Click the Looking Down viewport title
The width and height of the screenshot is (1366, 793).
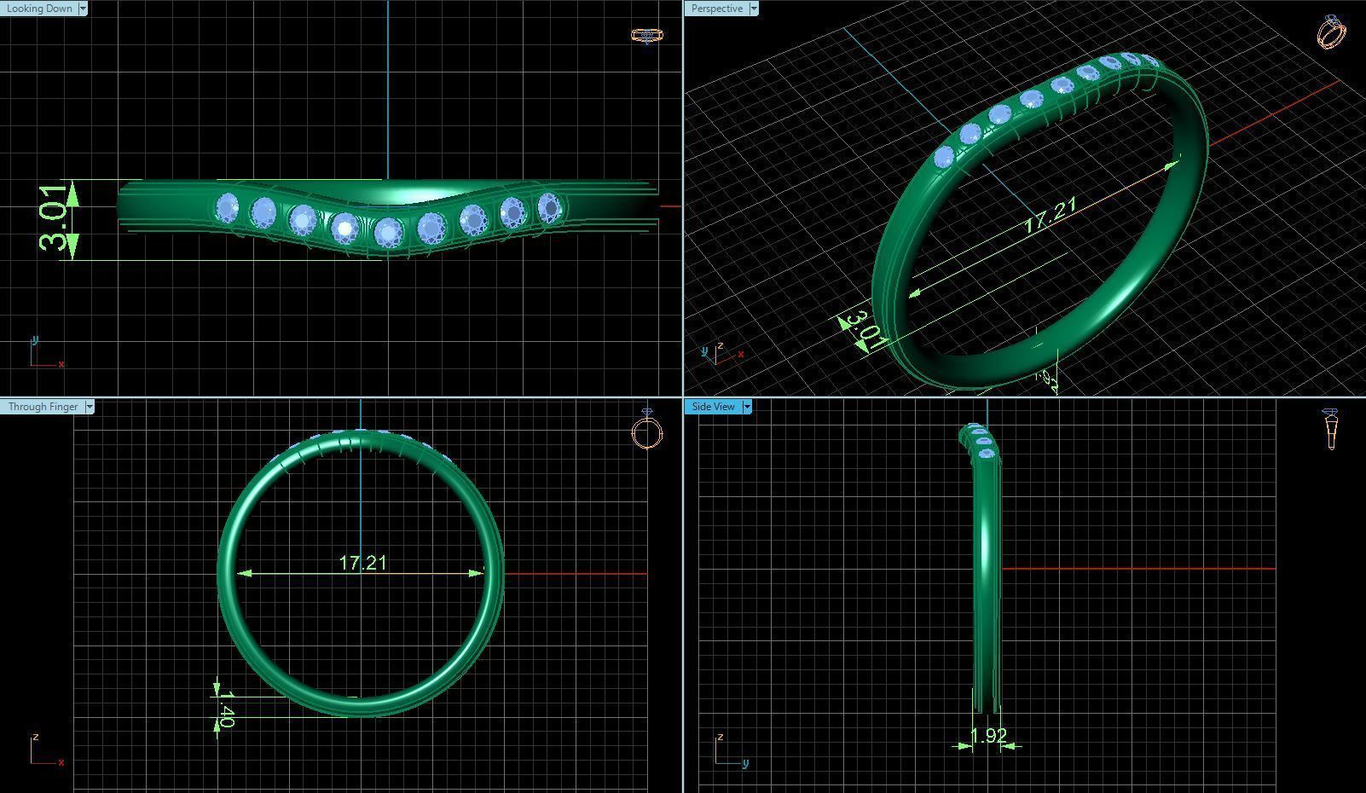(39, 9)
